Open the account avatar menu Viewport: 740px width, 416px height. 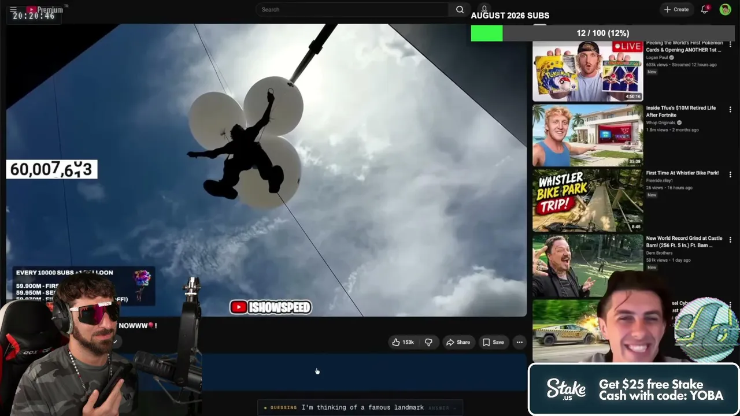click(725, 9)
